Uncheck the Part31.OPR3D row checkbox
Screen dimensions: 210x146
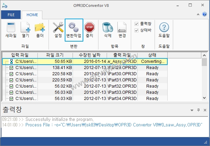11,80
